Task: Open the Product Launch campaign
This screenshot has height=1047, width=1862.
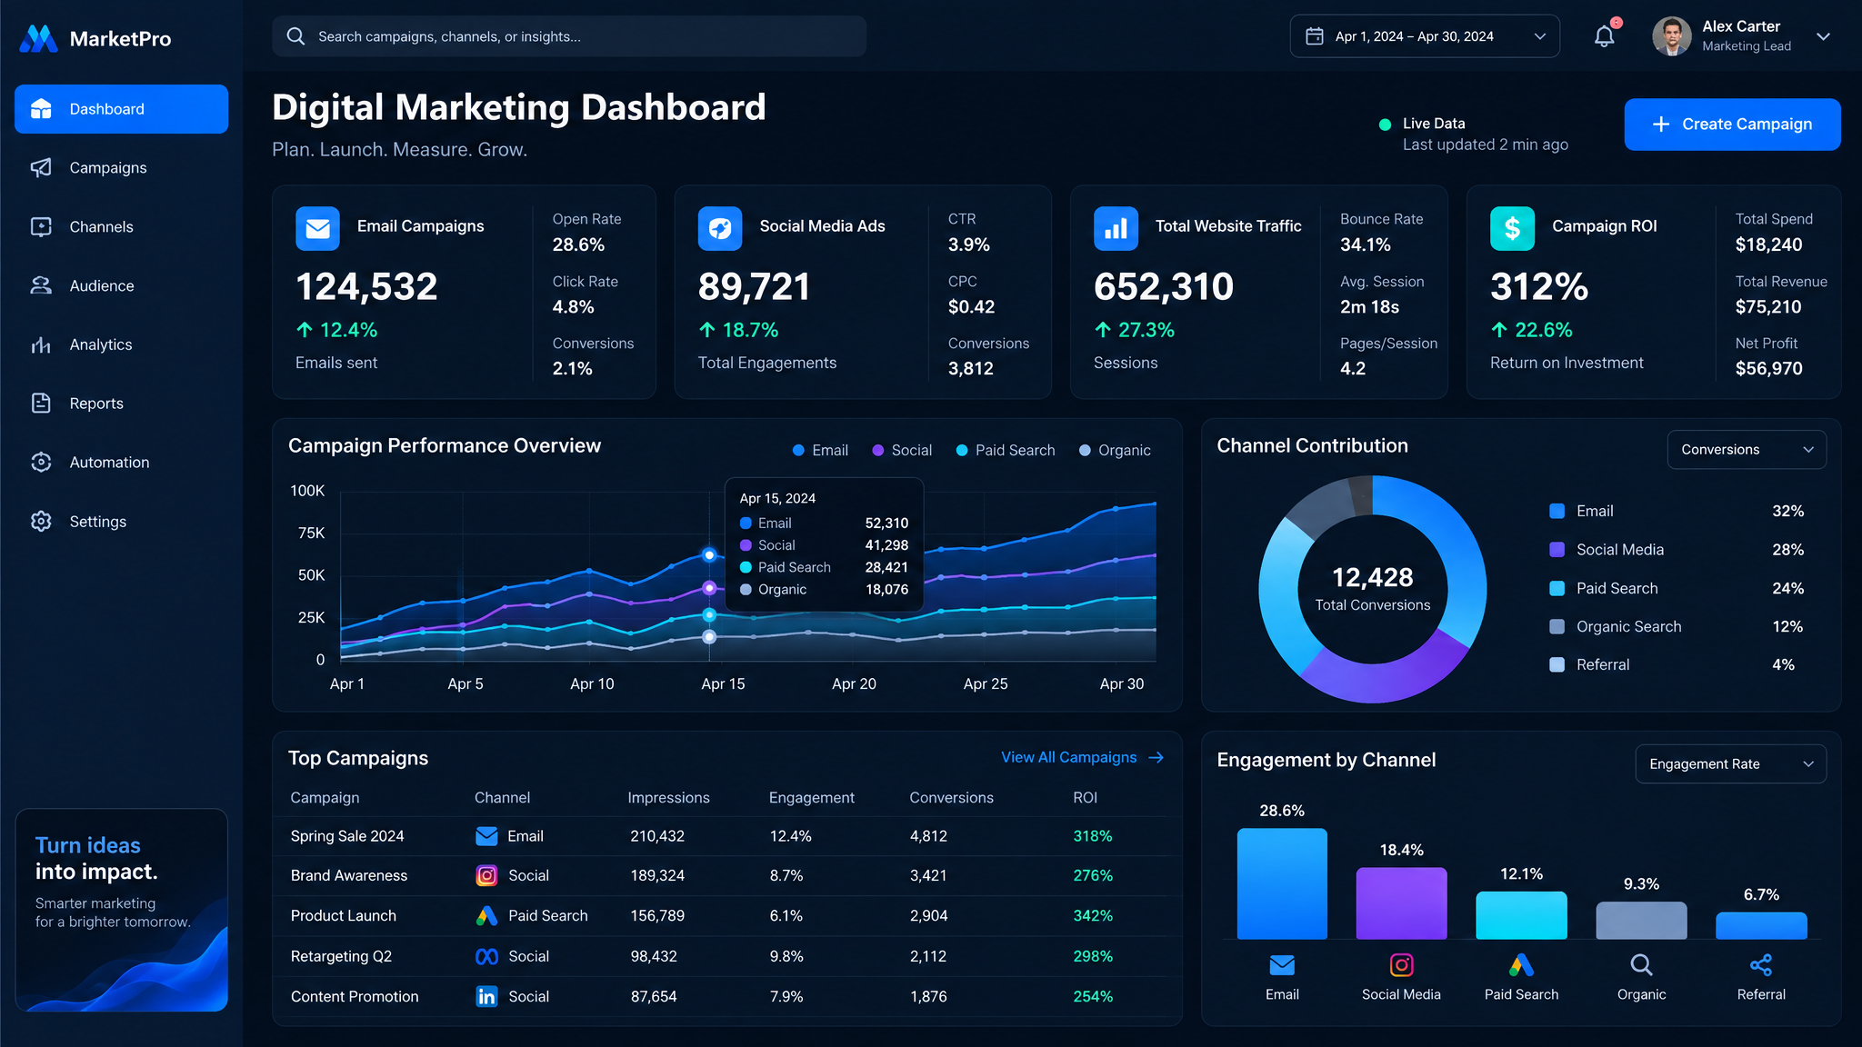Action: [x=344, y=915]
